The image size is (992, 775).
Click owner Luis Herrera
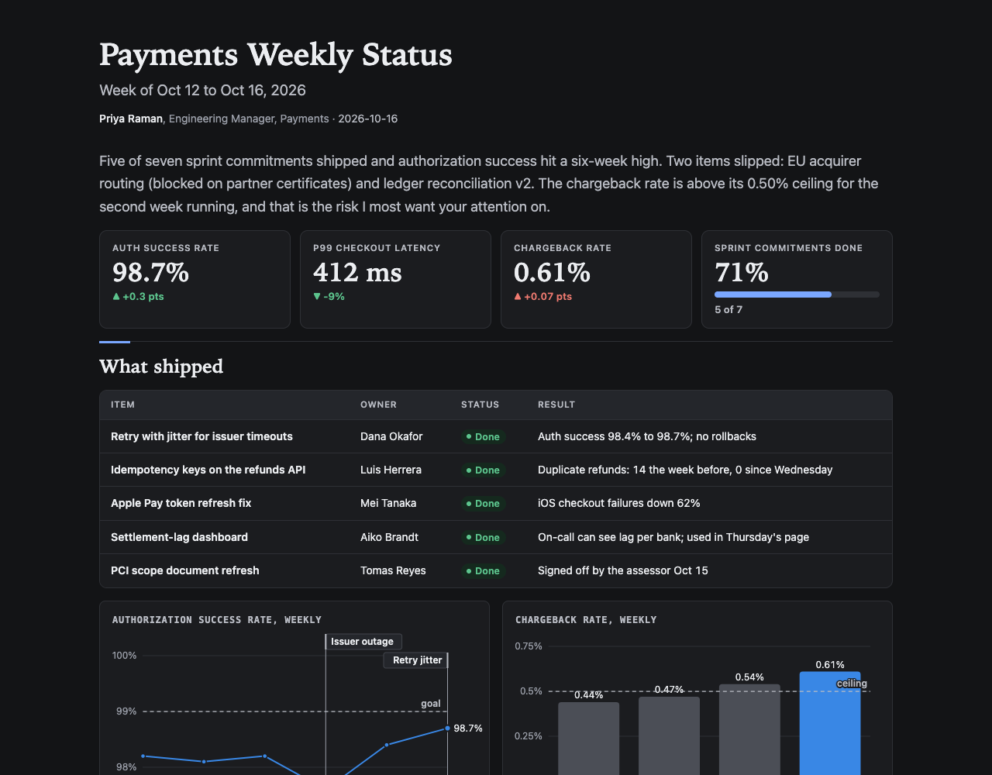(x=391, y=470)
